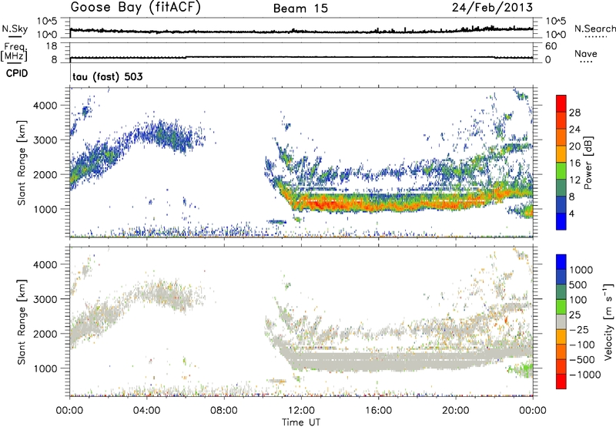The height and width of the screenshot is (427, 616).
Task: Click the Power panel 'Slant Range [km]' label
Action: [22, 163]
